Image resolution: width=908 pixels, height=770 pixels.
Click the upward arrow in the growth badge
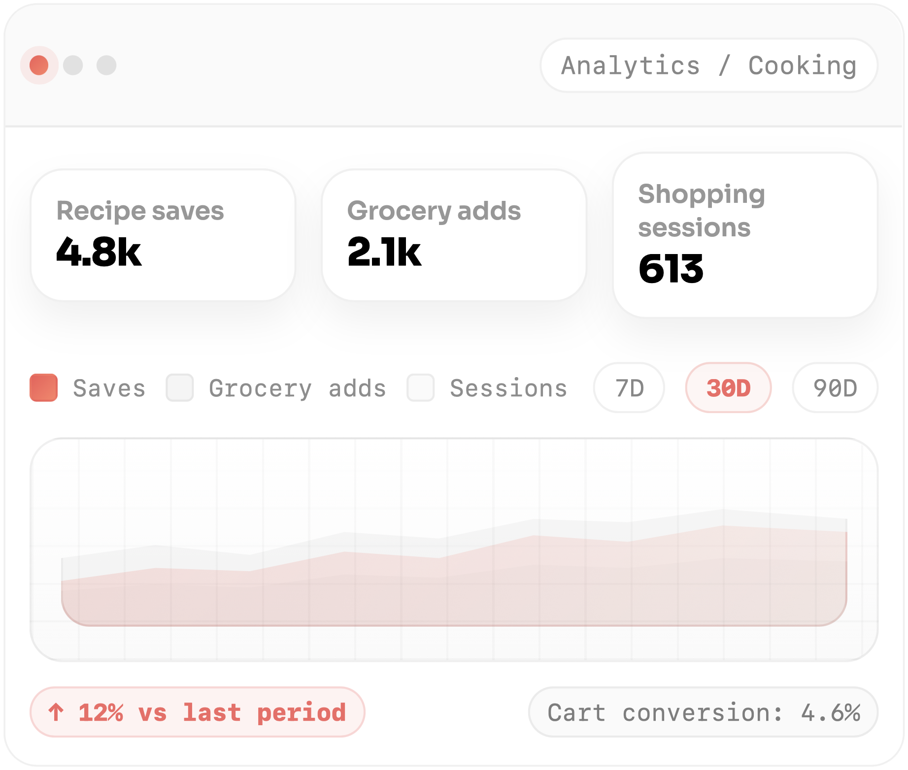[x=57, y=711]
